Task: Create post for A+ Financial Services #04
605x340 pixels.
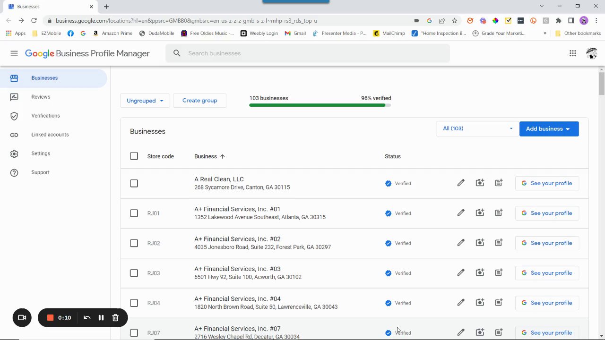Action: tap(499, 303)
